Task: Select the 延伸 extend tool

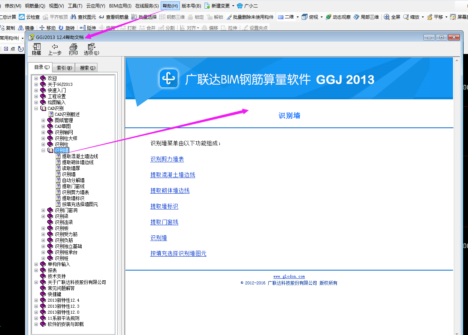Action: coord(88,28)
